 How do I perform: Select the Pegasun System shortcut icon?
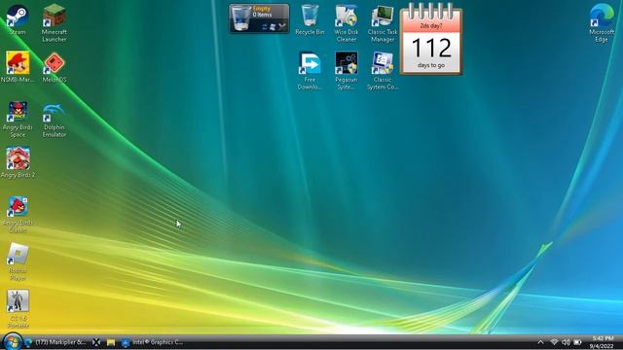(346, 70)
